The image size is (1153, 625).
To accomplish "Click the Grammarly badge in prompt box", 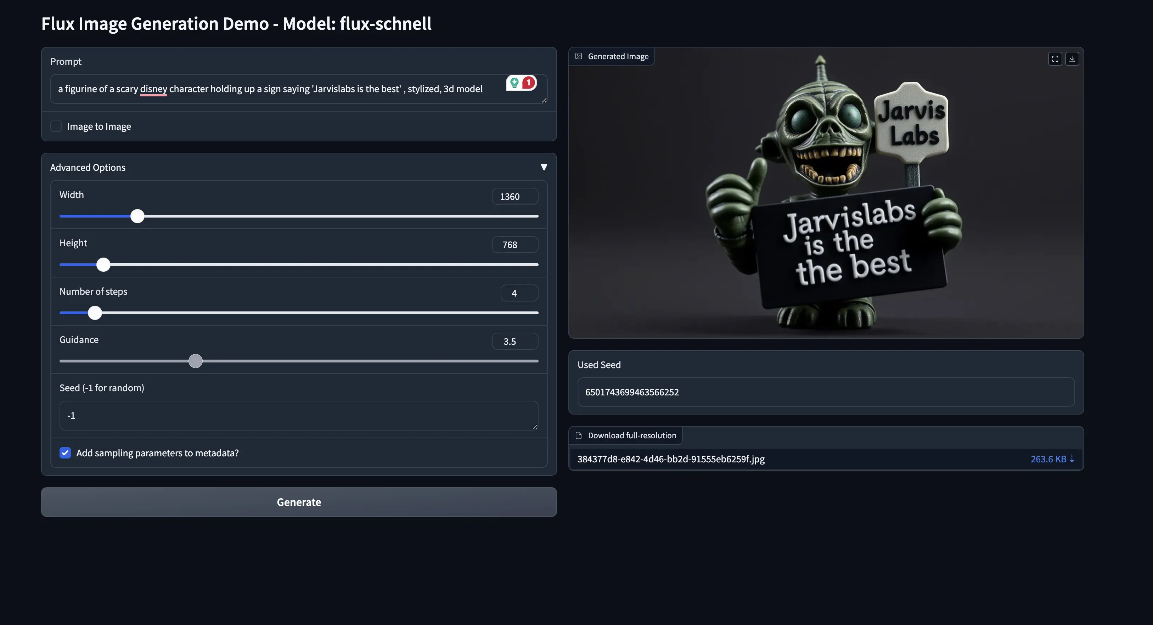I will pyautogui.click(x=514, y=83).
